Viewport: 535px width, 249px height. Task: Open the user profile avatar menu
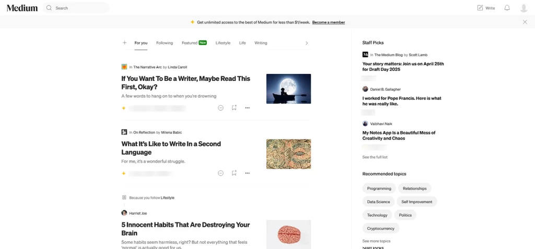coord(524,8)
